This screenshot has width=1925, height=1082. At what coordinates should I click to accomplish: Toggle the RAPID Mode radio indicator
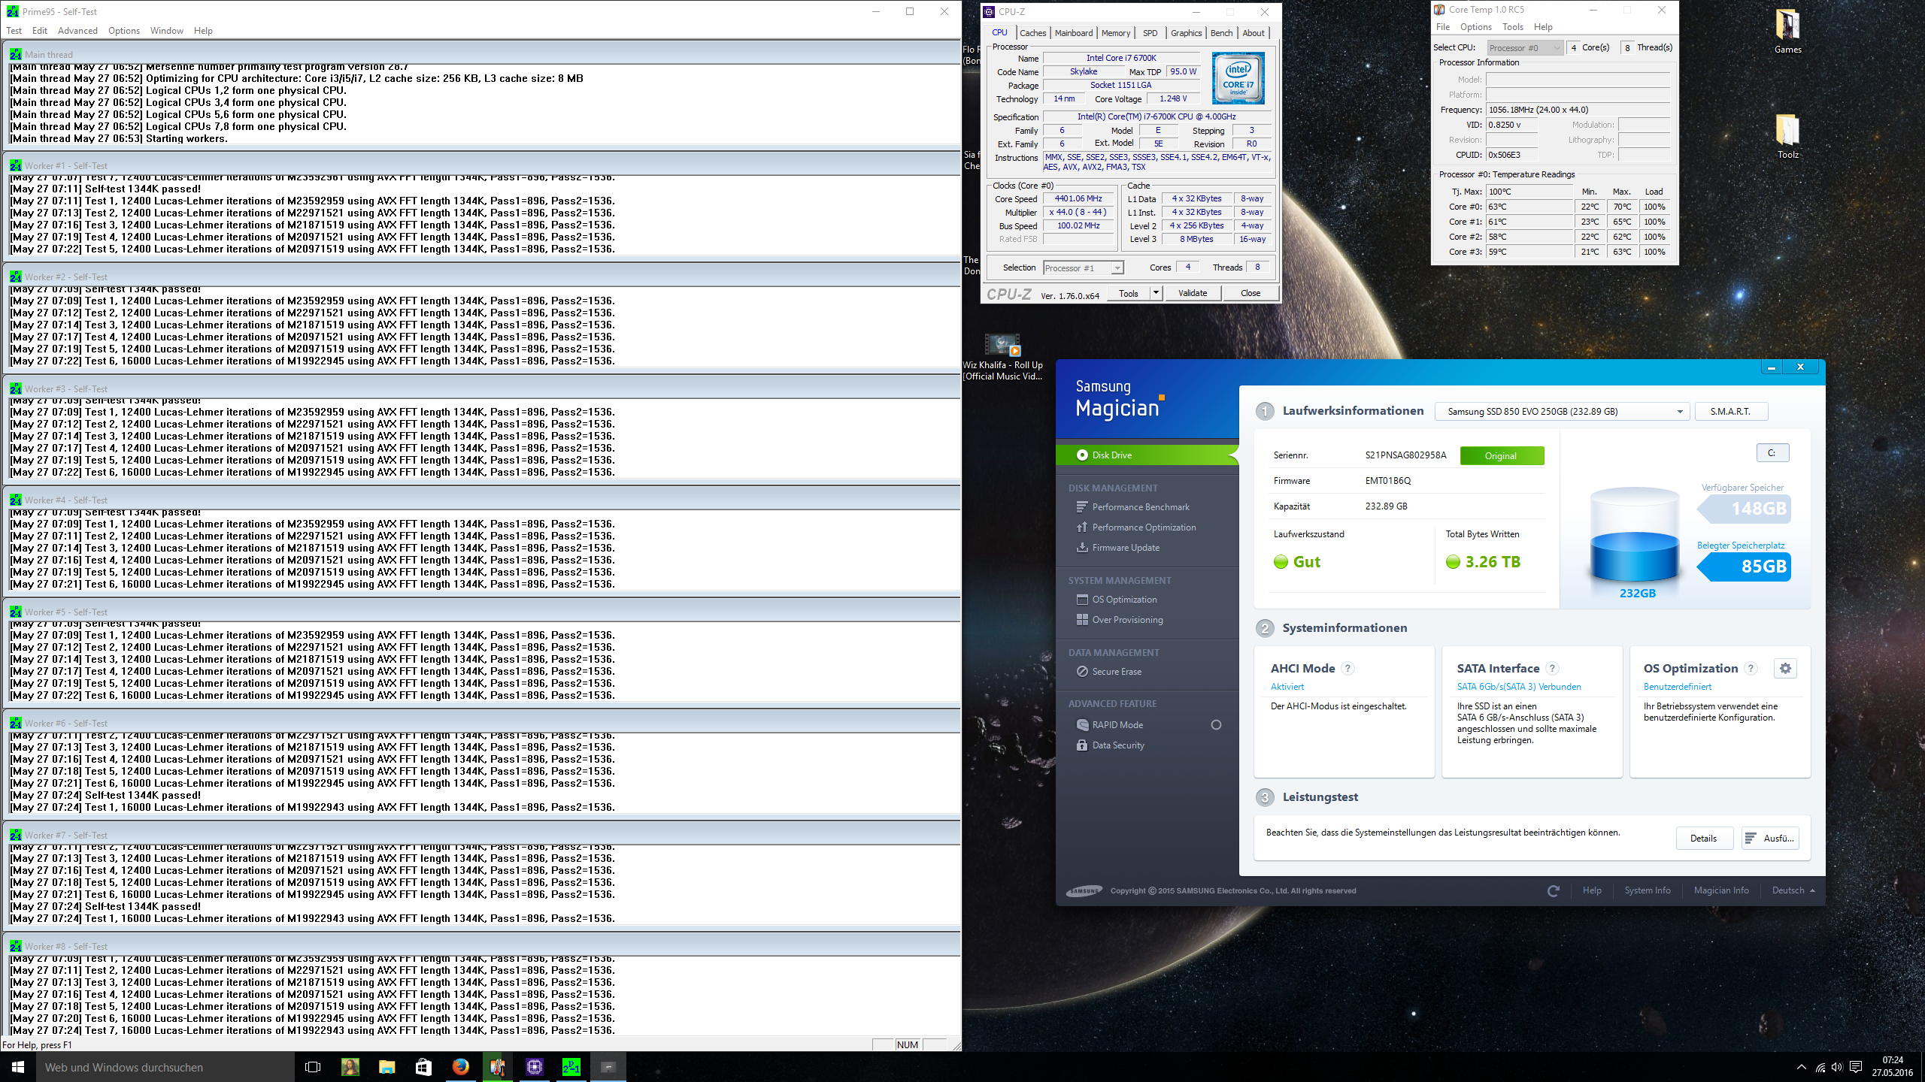click(1216, 725)
